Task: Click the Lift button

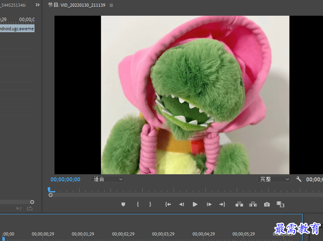Action: coord(239,204)
